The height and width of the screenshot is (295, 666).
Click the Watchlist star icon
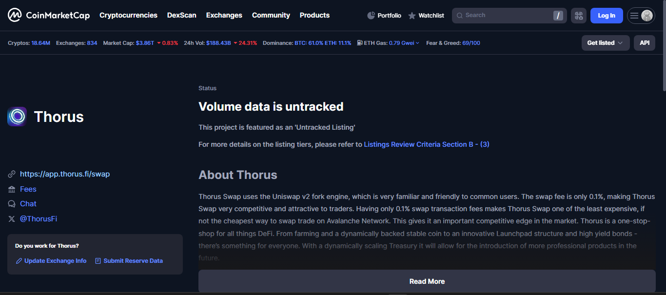click(x=412, y=16)
